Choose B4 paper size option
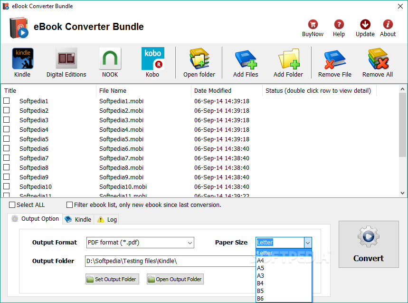This screenshot has width=408, height=303. click(x=284, y=283)
